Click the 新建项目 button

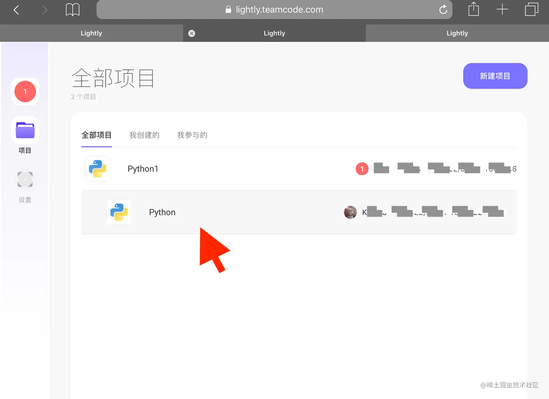pos(495,76)
